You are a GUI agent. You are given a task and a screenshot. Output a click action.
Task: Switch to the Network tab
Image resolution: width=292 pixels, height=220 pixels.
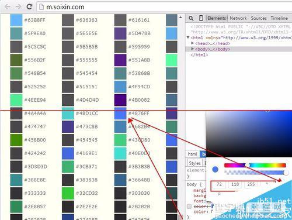point(238,18)
